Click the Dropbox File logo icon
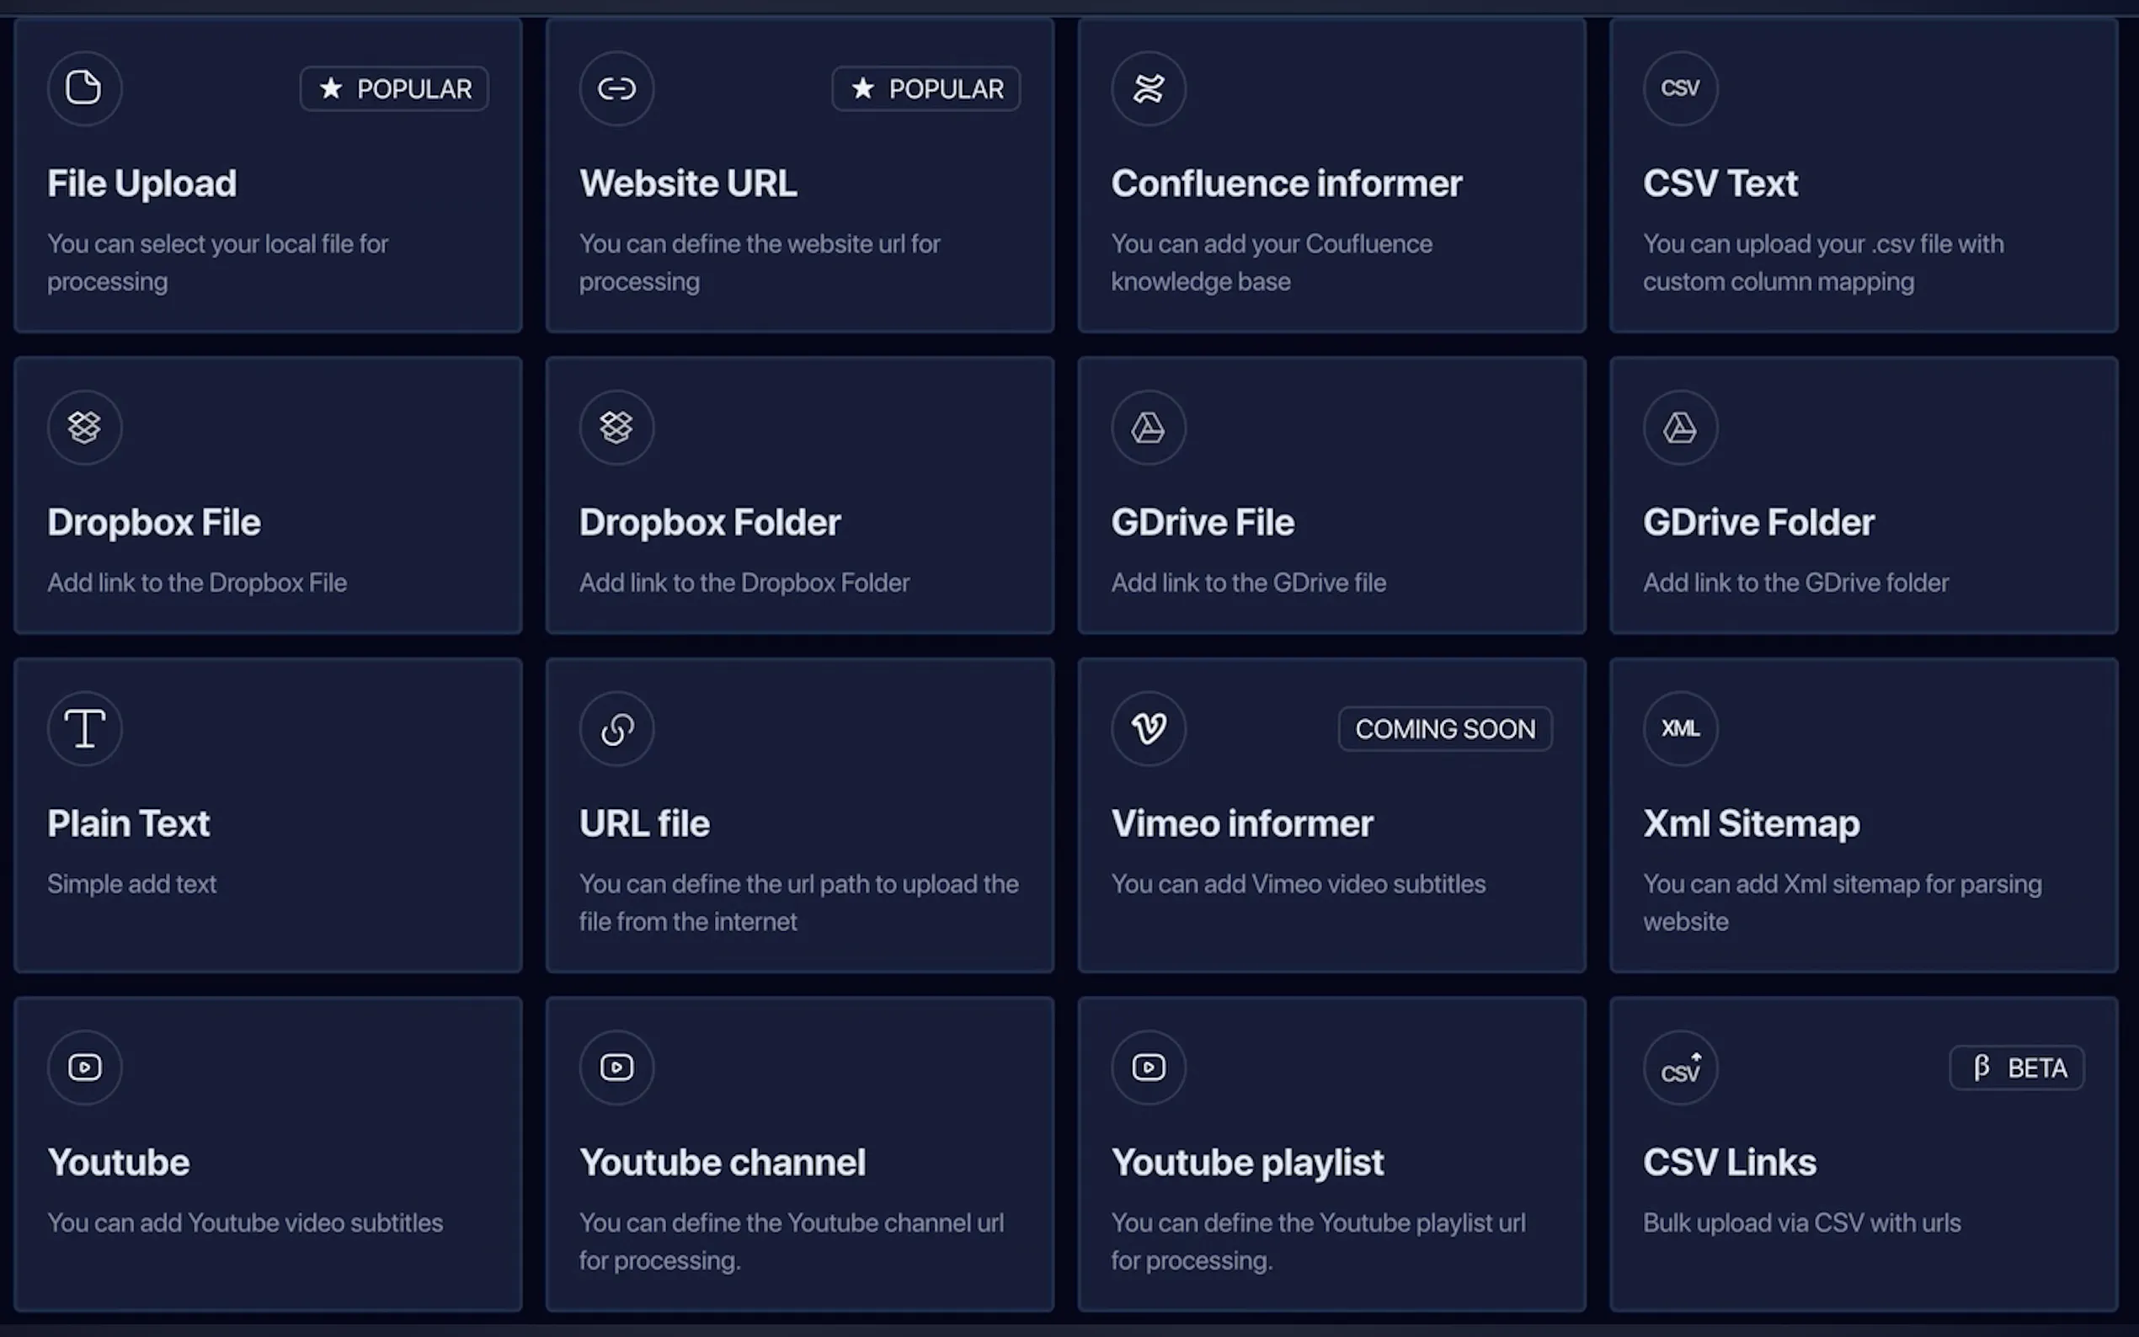Screen dimensions: 2139x1337 click(85, 427)
